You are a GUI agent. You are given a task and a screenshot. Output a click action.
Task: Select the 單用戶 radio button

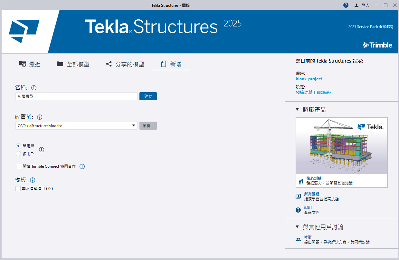(18, 146)
